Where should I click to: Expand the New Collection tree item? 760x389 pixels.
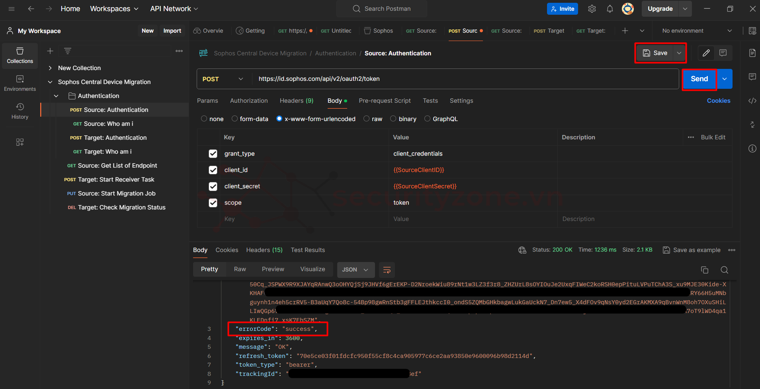[50, 68]
